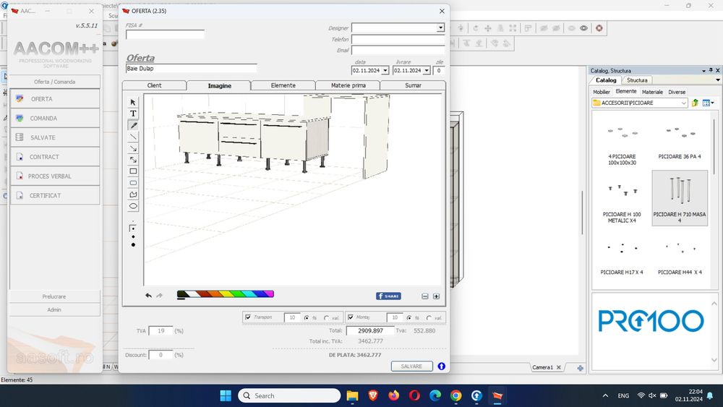This screenshot has height=407, width=723.
Task: Zoom in with the plus icon
Action: point(436,296)
